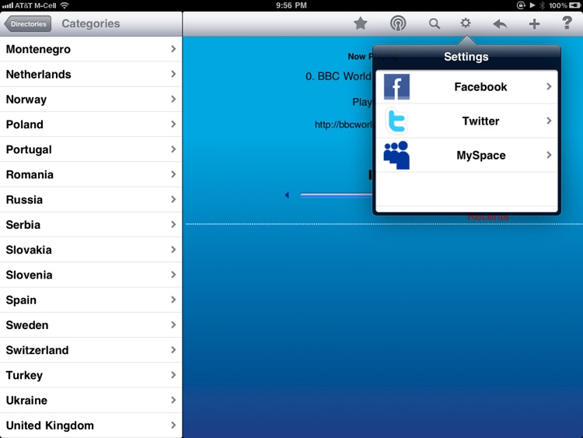
Task: Tap the Facebook logo icon
Action: tap(396, 86)
